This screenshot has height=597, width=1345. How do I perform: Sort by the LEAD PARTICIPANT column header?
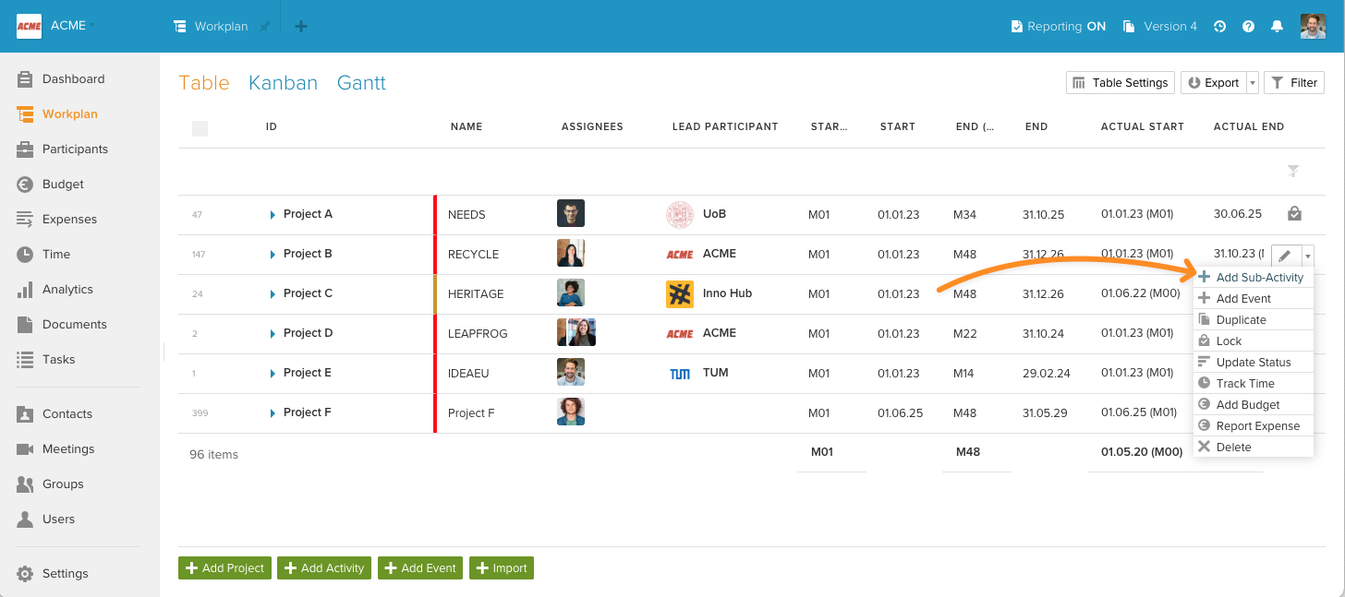pos(725,126)
